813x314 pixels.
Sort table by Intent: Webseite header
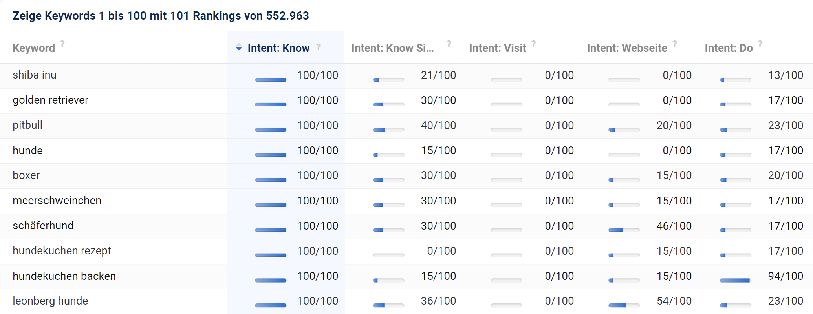[x=626, y=48]
